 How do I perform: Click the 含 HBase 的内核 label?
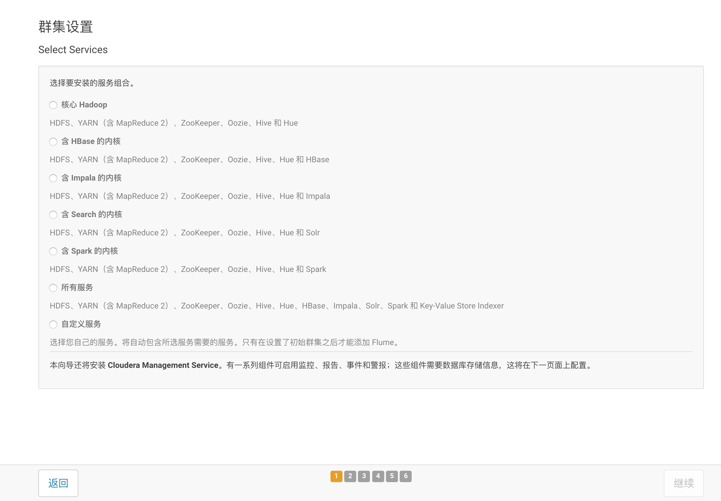pyautogui.click(x=91, y=141)
